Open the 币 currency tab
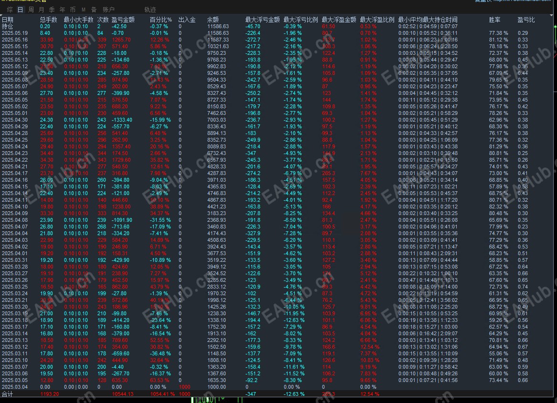Image resolution: width=557 pixels, height=403 pixels. [x=73, y=10]
